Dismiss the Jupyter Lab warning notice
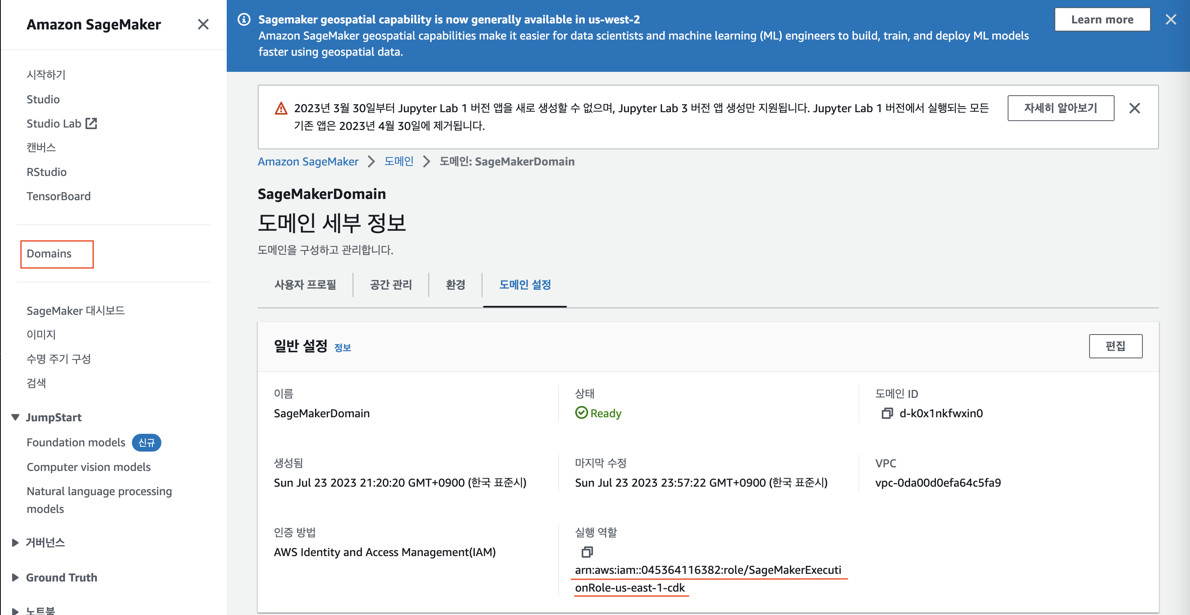Viewport: 1190px width, 615px height. coord(1134,108)
